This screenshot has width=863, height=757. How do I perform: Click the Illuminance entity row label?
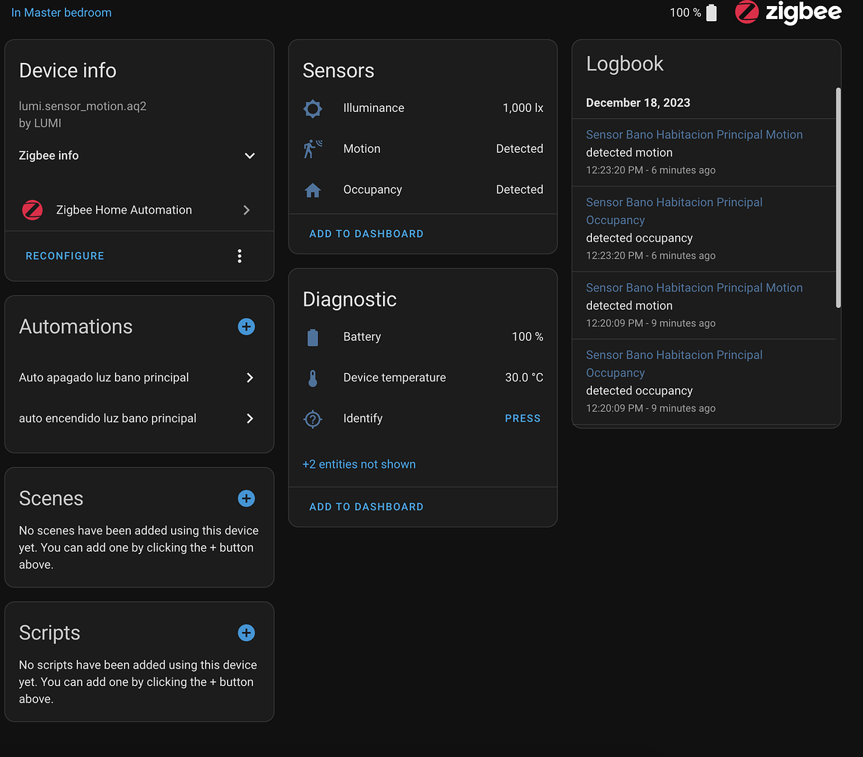[x=374, y=108]
